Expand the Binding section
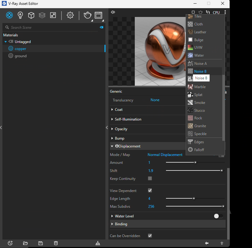252x248 pixels. (x=112, y=224)
